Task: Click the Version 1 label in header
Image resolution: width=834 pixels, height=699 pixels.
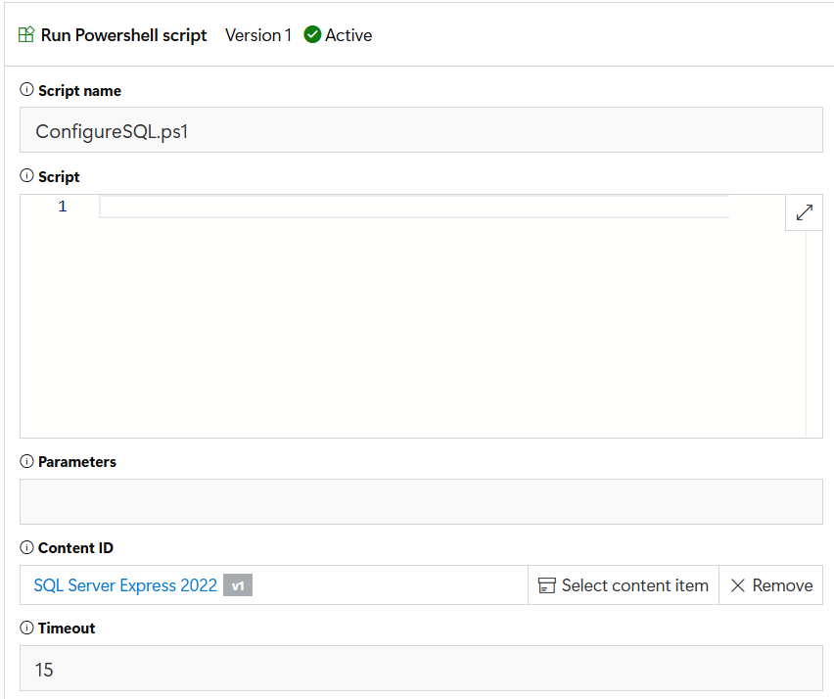Action: [x=258, y=35]
